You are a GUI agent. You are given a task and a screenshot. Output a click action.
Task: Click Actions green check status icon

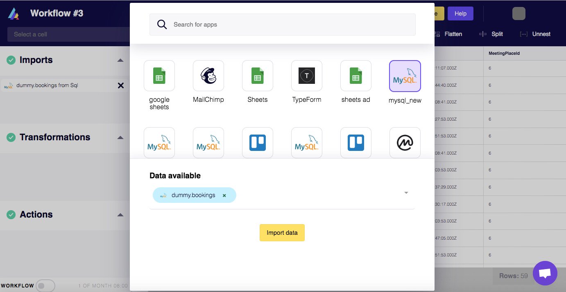point(11,215)
